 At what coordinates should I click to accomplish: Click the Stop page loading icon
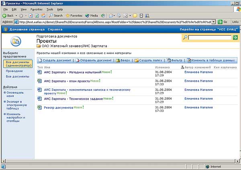tap(31, 16)
